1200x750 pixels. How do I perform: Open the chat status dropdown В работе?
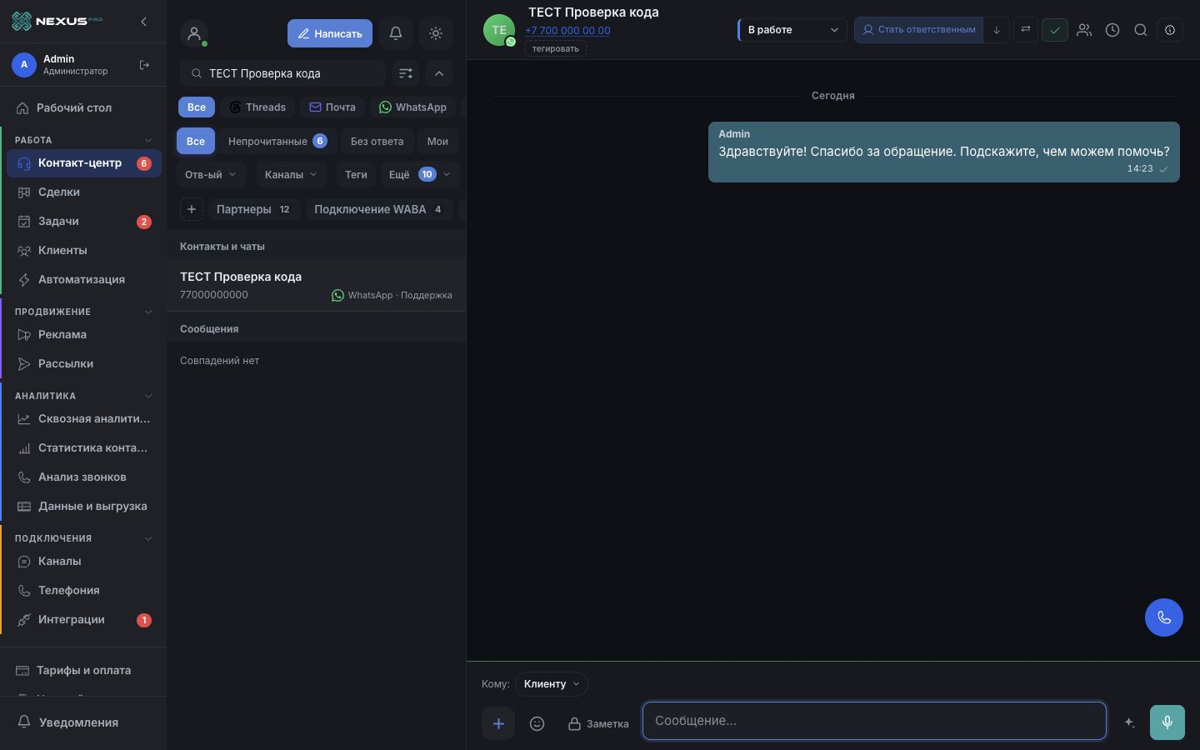(x=792, y=30)
